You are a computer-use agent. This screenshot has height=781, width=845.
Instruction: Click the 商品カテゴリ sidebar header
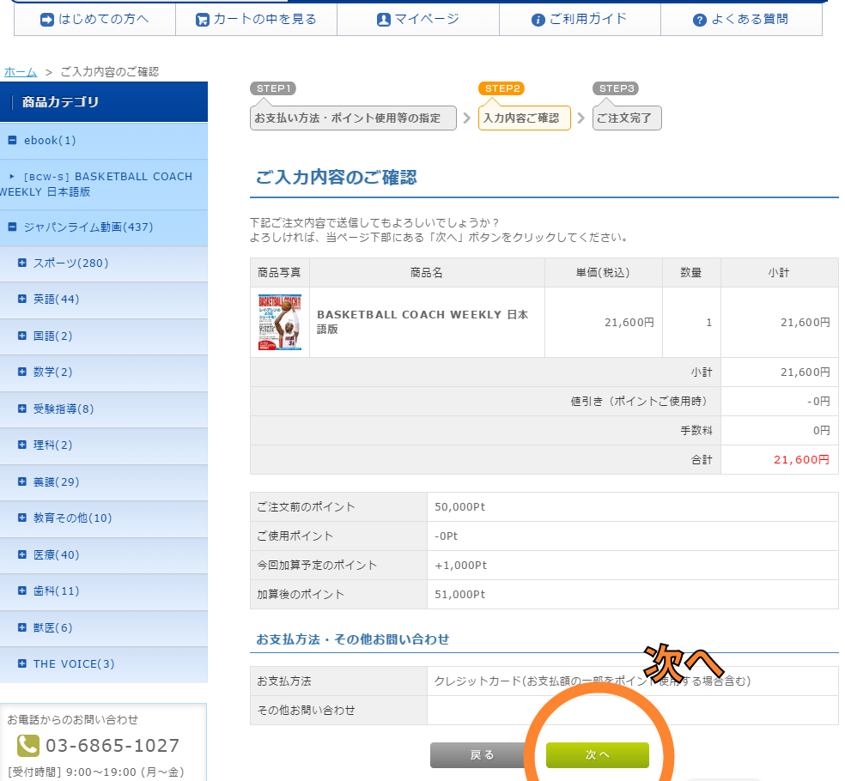[x=103, y=102]
